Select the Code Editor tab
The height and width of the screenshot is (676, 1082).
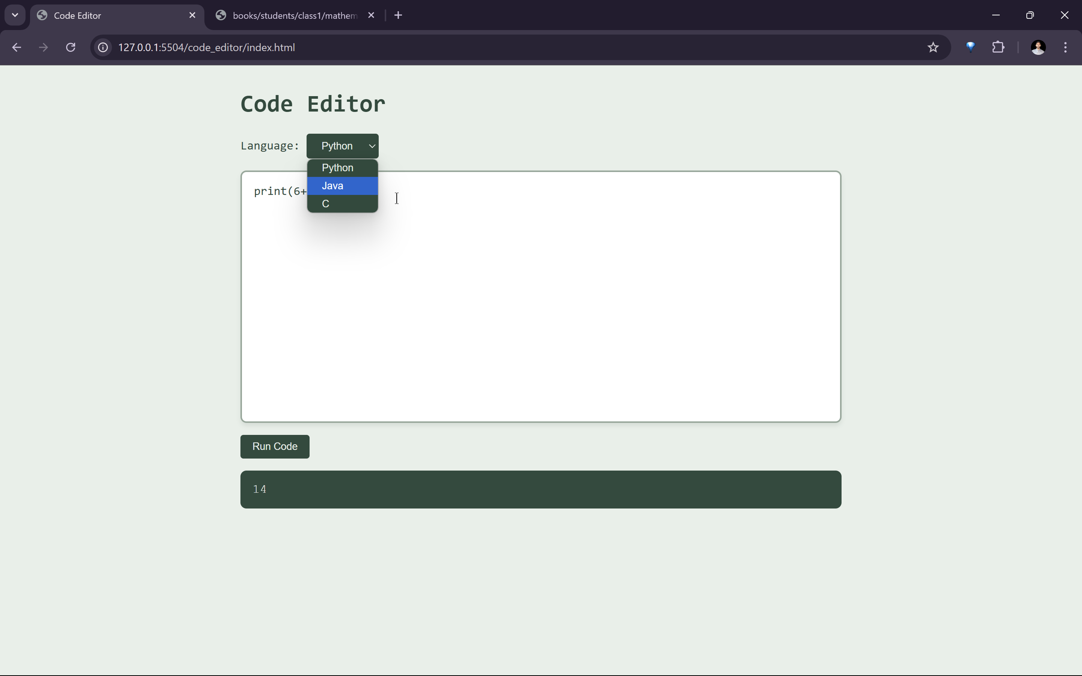[112, 16]
